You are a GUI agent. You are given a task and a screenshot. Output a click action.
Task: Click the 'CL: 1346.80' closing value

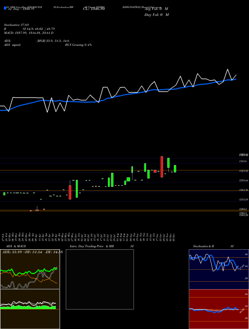pyautogui.click(x=94, y=9)
